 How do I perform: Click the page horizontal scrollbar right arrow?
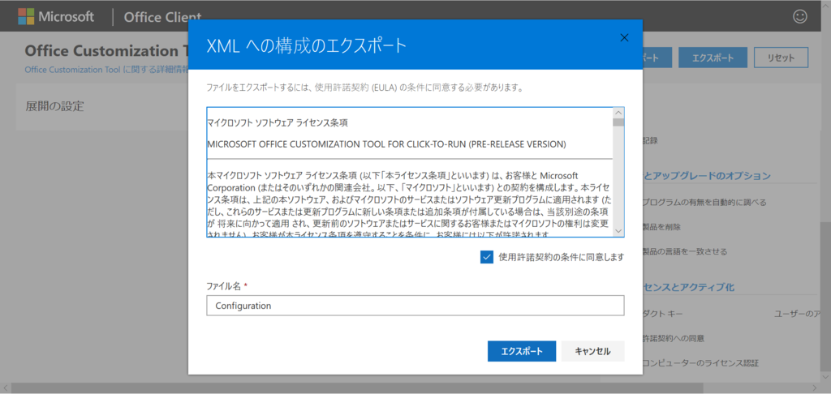click(815, 388)
